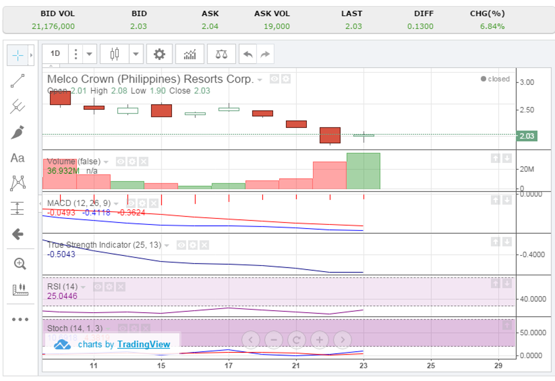
Task: Click the 2.03 current price label
Action: click(527, 136)
